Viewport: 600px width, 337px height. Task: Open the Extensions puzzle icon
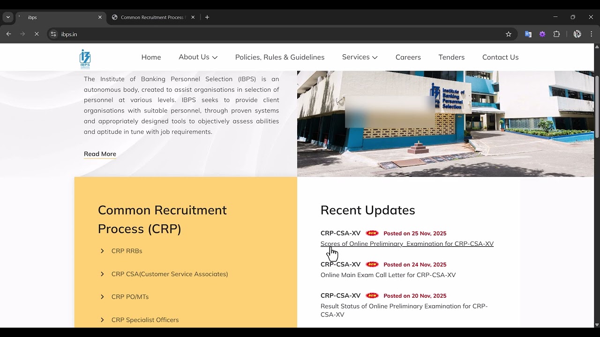tap(557, 34)
